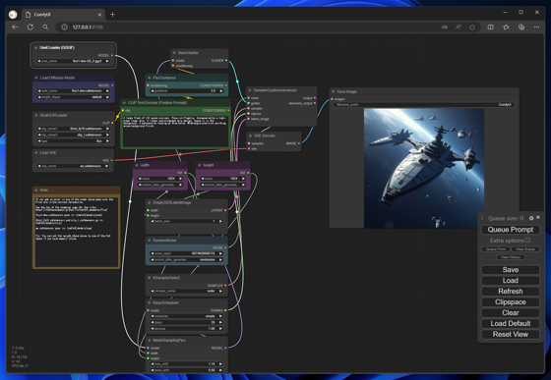Open Clipspace
Image resolution: width=551 pixels, height=380 pixels.
[x=511, y=301]
